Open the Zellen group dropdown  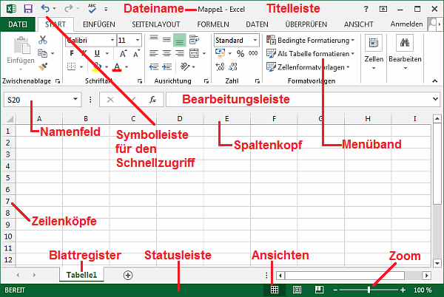click(374, 52)
